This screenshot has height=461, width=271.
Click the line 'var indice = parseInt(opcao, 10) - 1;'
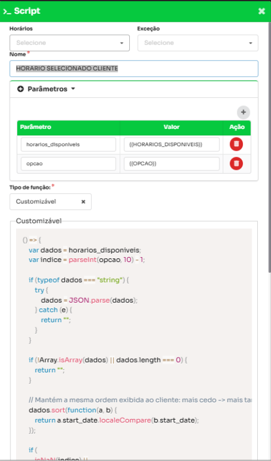tap(87, 260)
